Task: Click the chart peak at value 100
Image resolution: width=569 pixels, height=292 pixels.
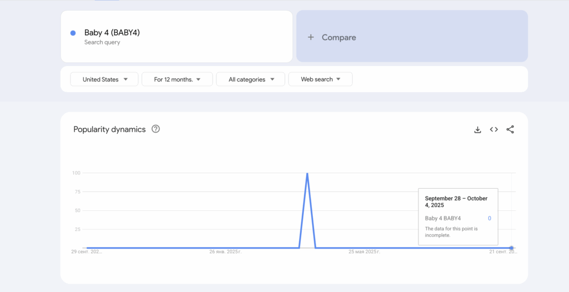Action: (x=307, y=174)
